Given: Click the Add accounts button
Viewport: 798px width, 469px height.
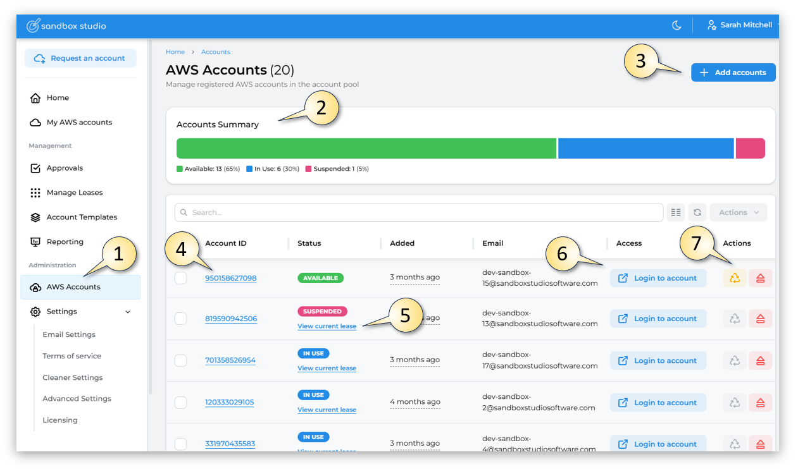Looking at the screenshot, I should [733, 73].
